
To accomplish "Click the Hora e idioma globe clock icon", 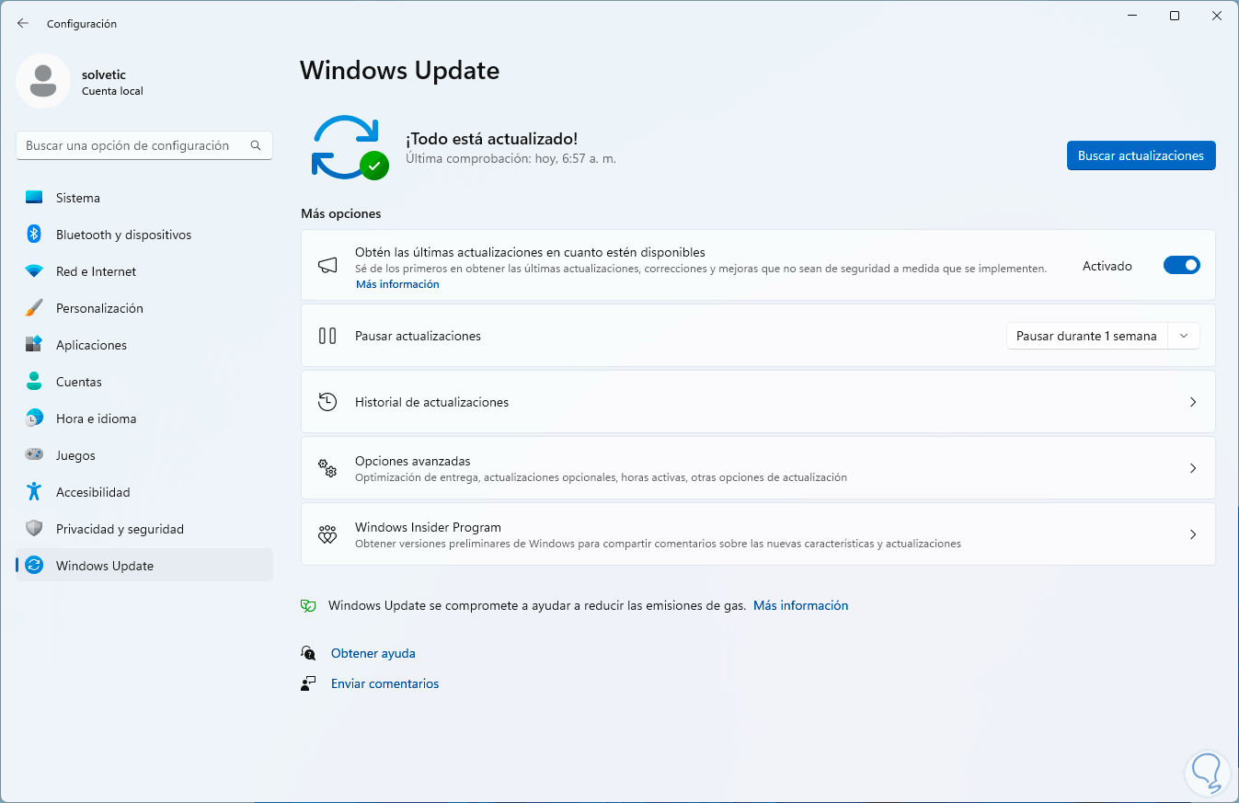I will 34,419.
